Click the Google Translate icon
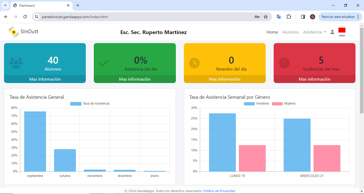The image size is (364, 194). tap(279, 17)
